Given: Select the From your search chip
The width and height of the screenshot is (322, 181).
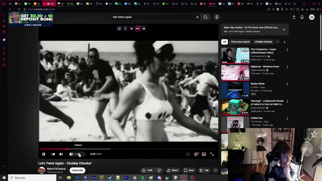Looking at the screenshot, I should [x=240, y=42].
